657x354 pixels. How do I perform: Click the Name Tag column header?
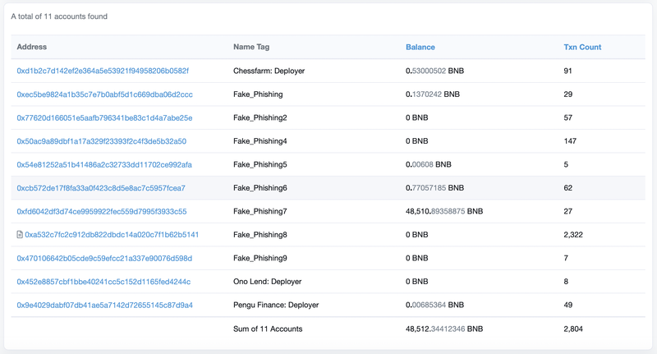(253, 48)
